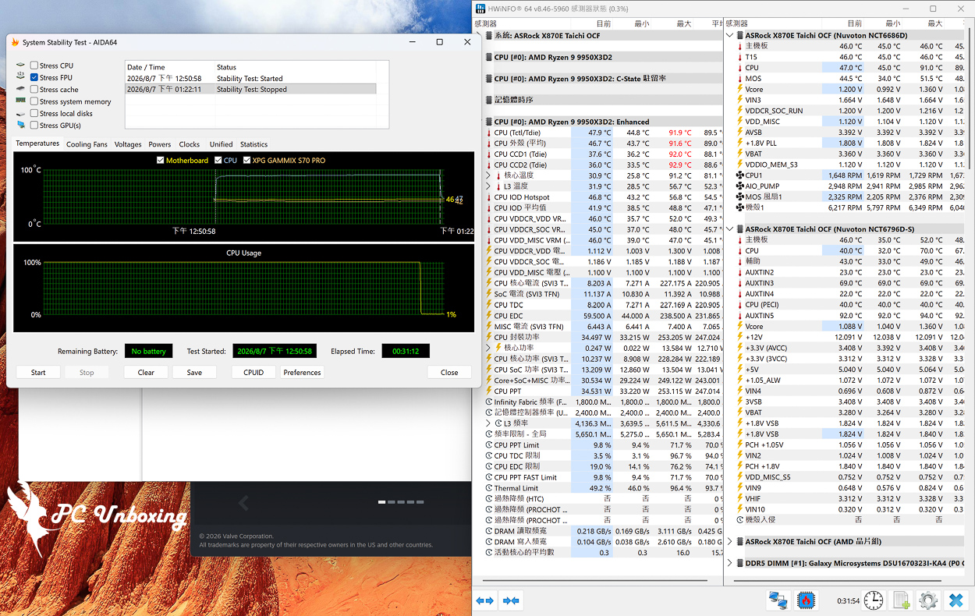This screenshot has height=616, width=975.
Task: Click the No battery status field
Action: pos(148,351)
